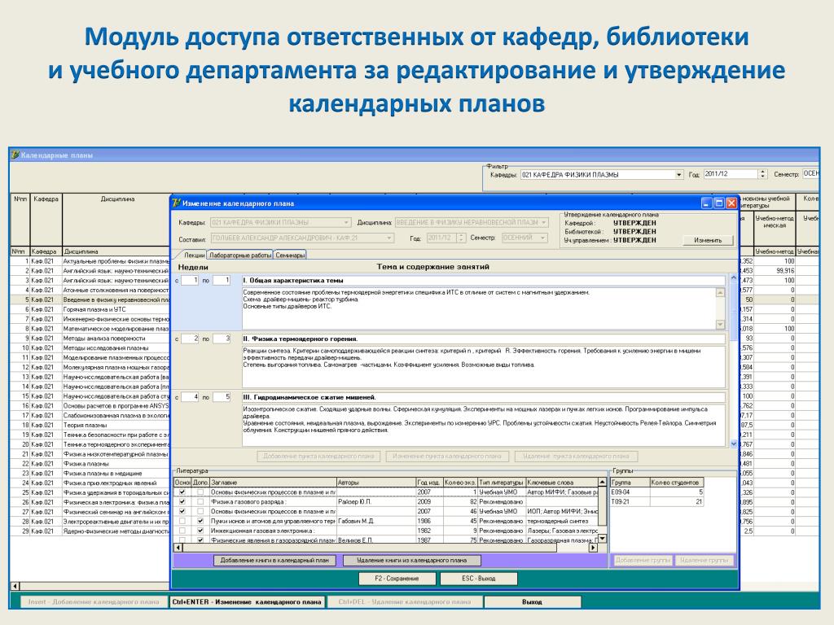This screenshot has width=834, height=625.
Task: Click scroll-down arrow in first topic text area
Action: [720, 324]
